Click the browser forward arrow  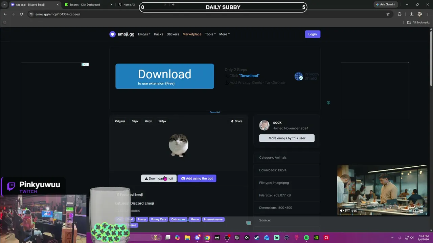[13, 14]
